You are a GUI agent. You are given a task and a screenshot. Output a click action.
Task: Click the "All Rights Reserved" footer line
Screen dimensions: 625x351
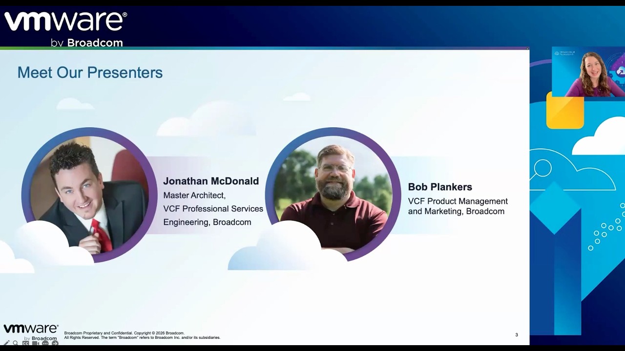(142, 337)
